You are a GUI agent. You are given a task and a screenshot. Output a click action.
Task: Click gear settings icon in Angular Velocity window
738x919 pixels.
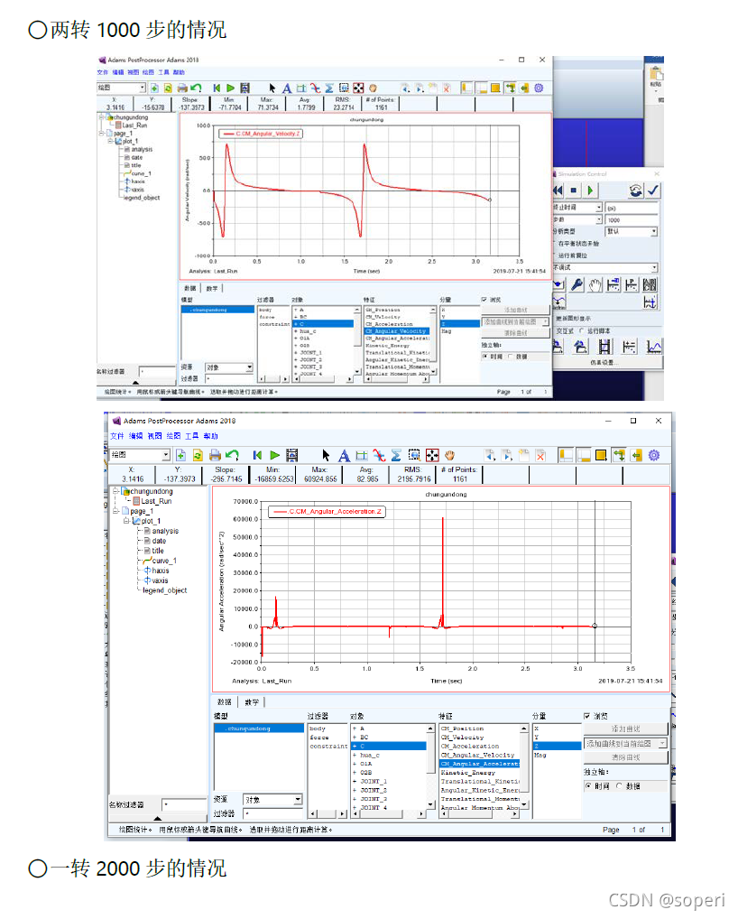tap(539, 88)
